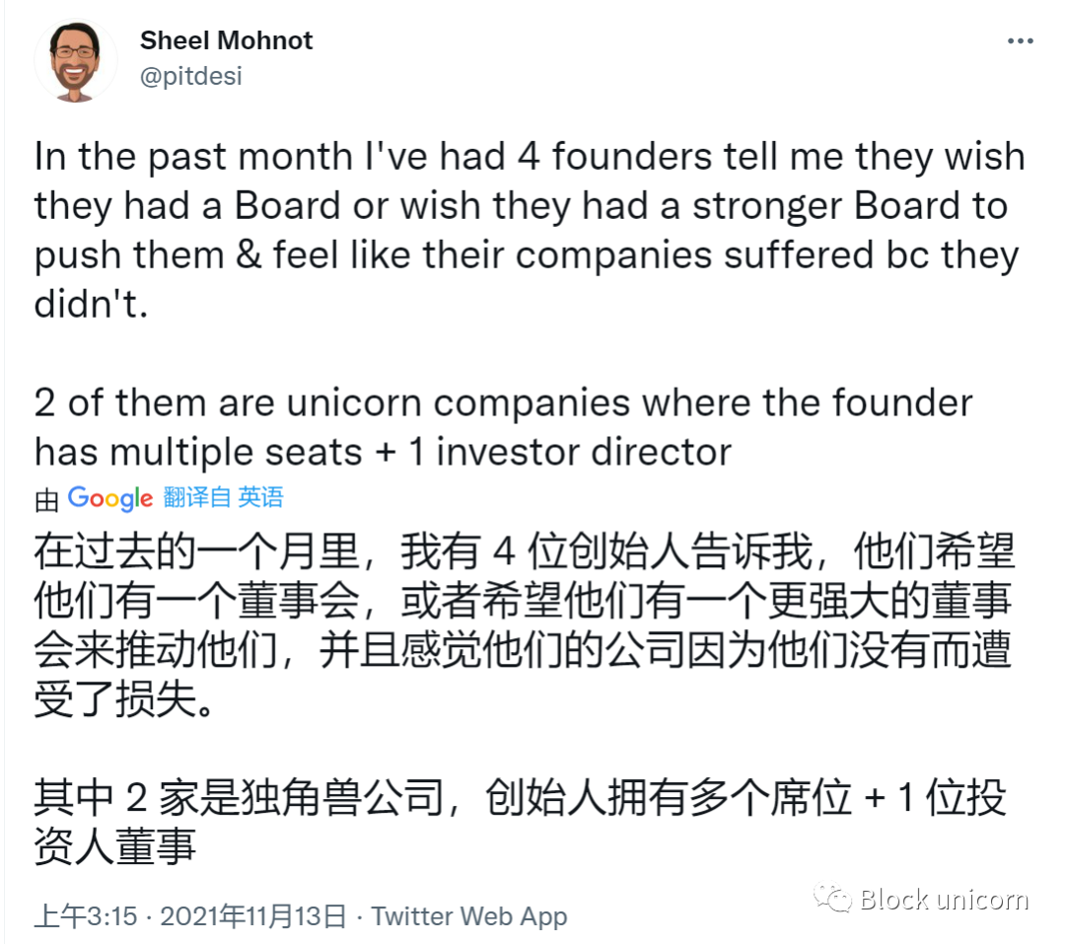Click the 由 character before the Google logo
Viewport: 1065px width, 944px height.
click(x=46, y=500)
